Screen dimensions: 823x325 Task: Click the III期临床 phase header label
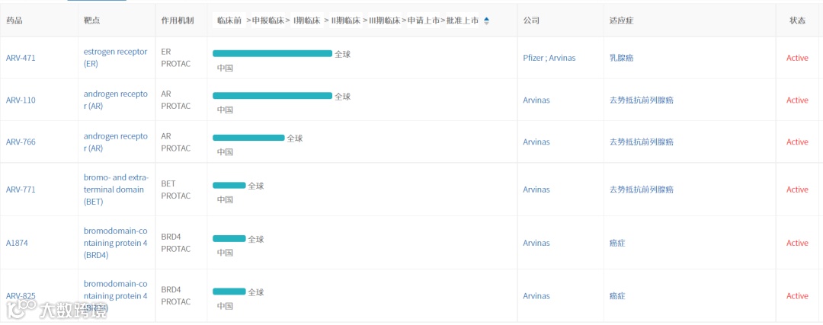[384, 21]
